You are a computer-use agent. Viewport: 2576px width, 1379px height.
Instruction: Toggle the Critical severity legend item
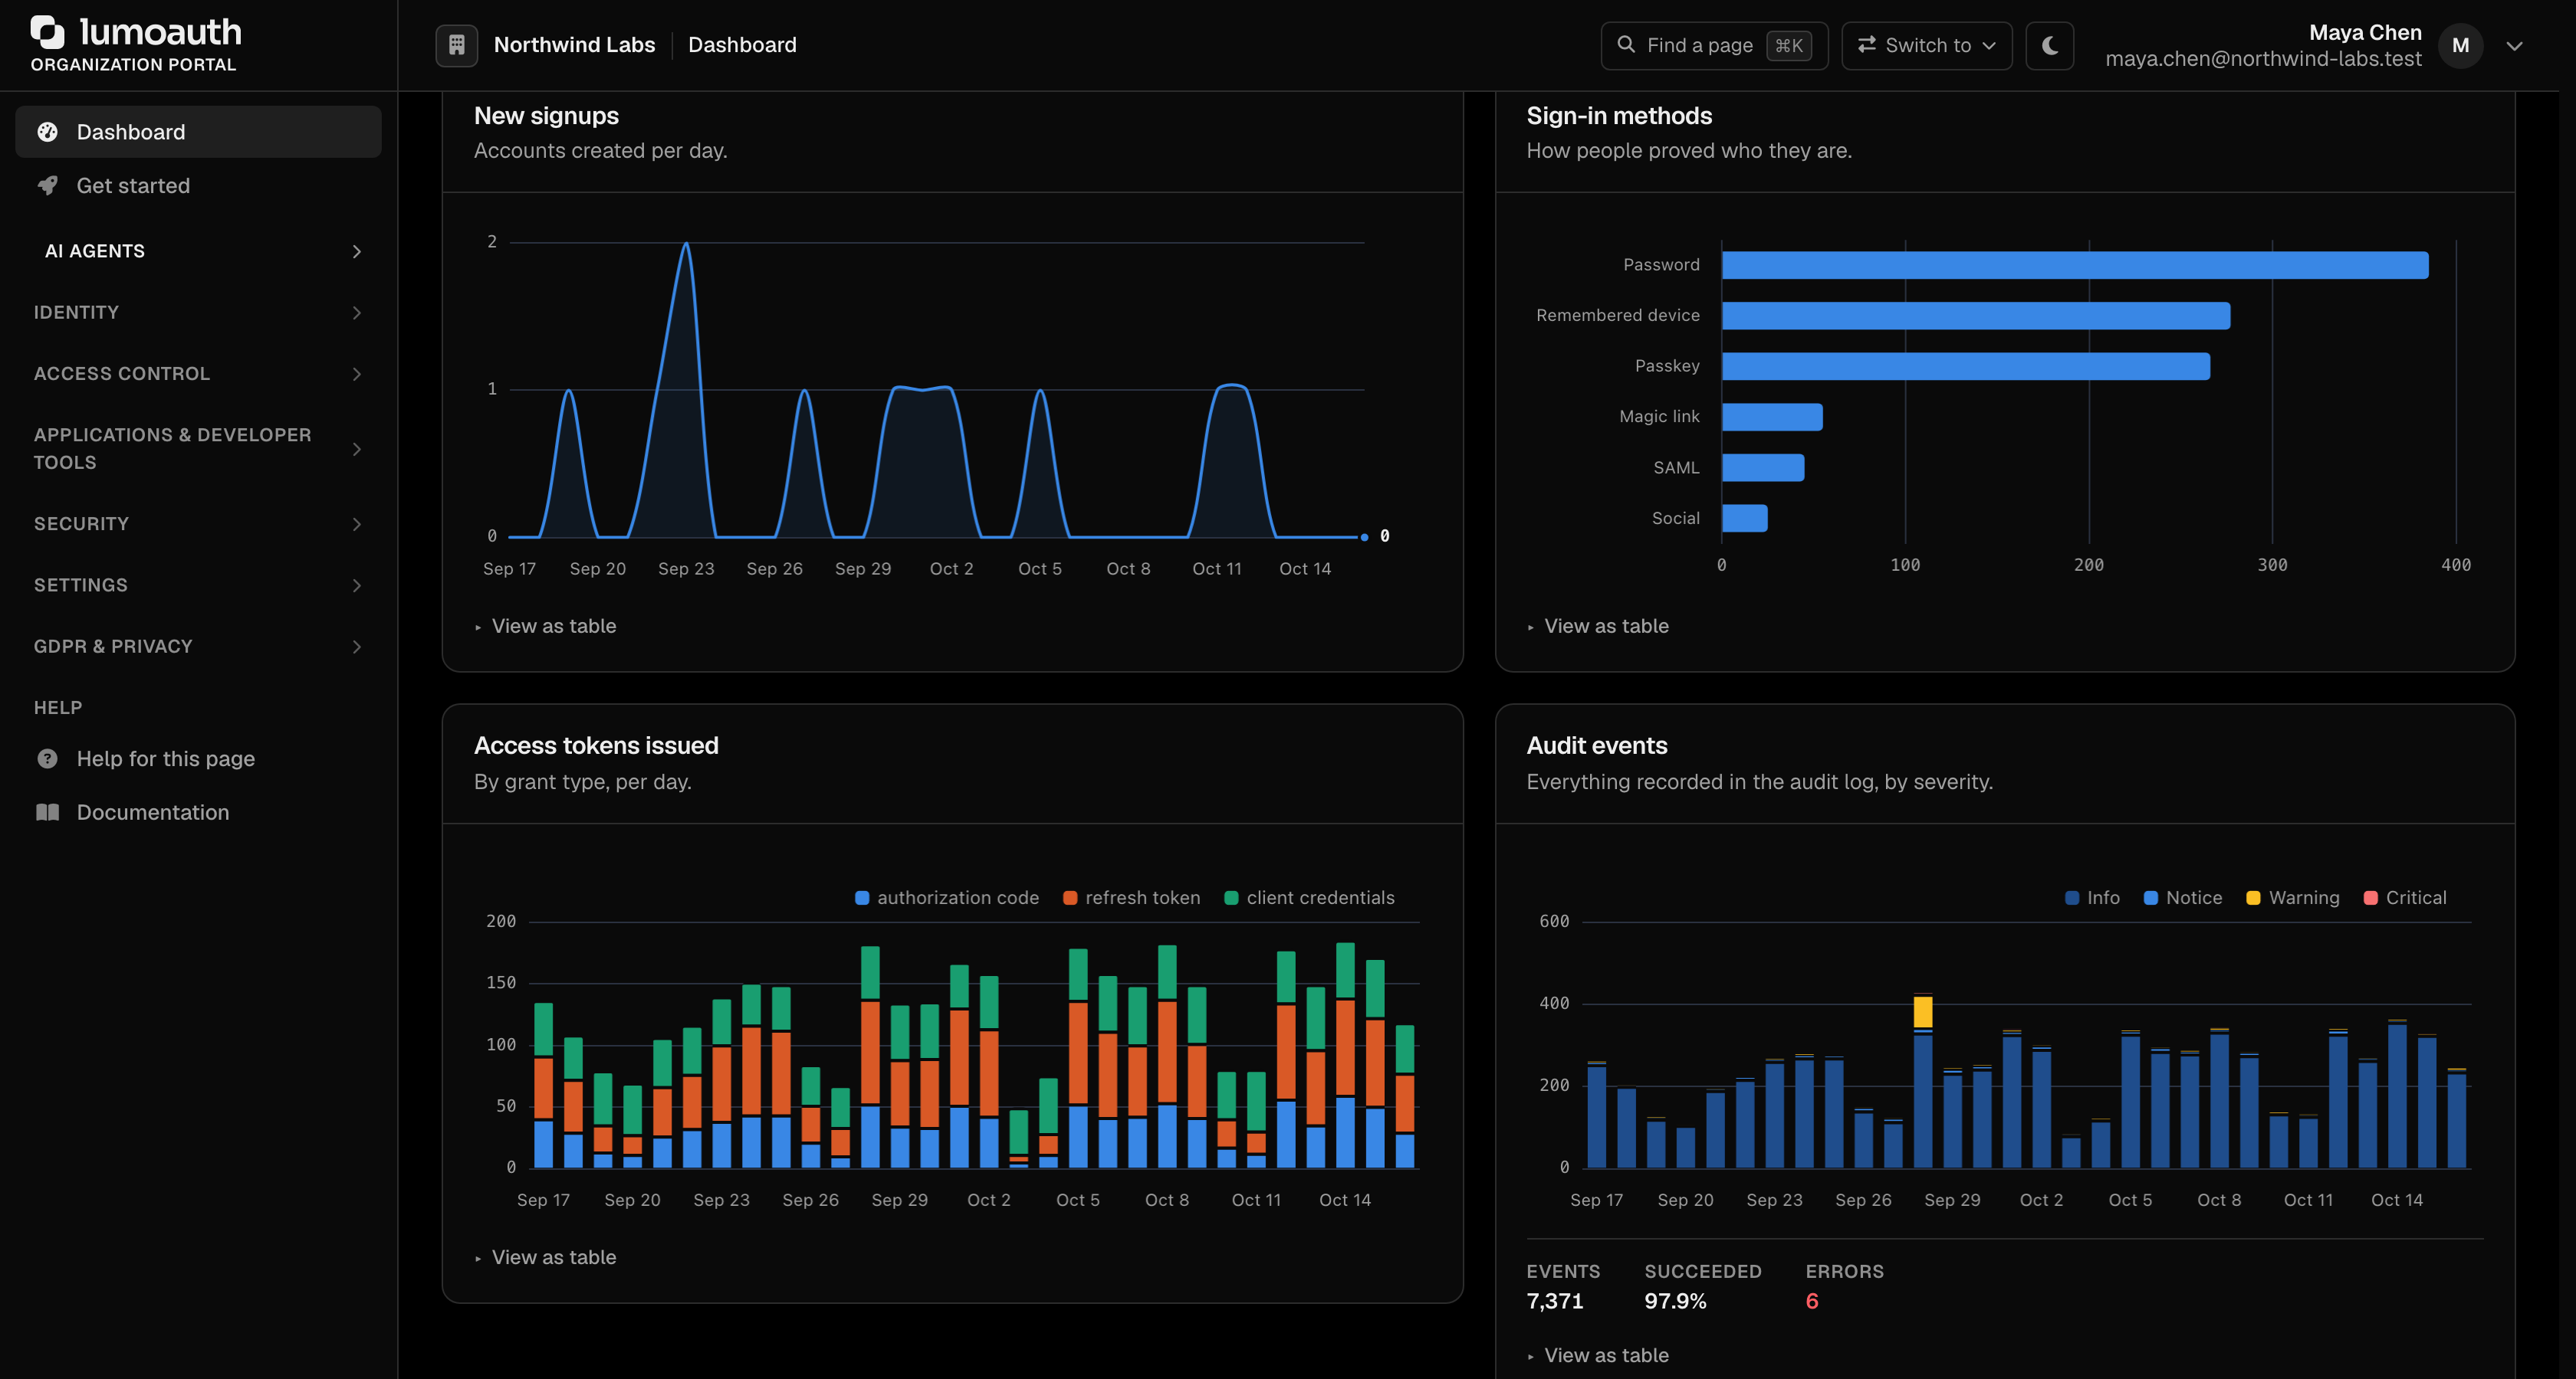(2405, 897)
